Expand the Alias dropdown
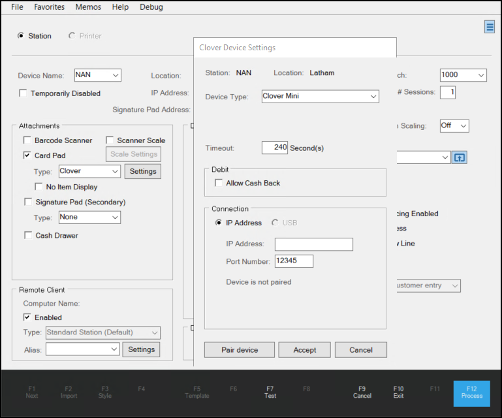The image size is (502, 418). click(83, 349)
